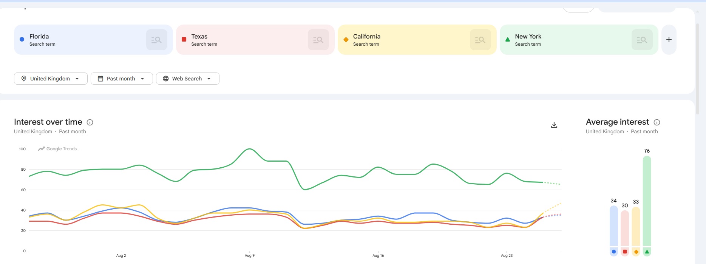Click the Aug 9 axis label
The height and width of the screenshot is (264, 706).
(x=250, y=256)
